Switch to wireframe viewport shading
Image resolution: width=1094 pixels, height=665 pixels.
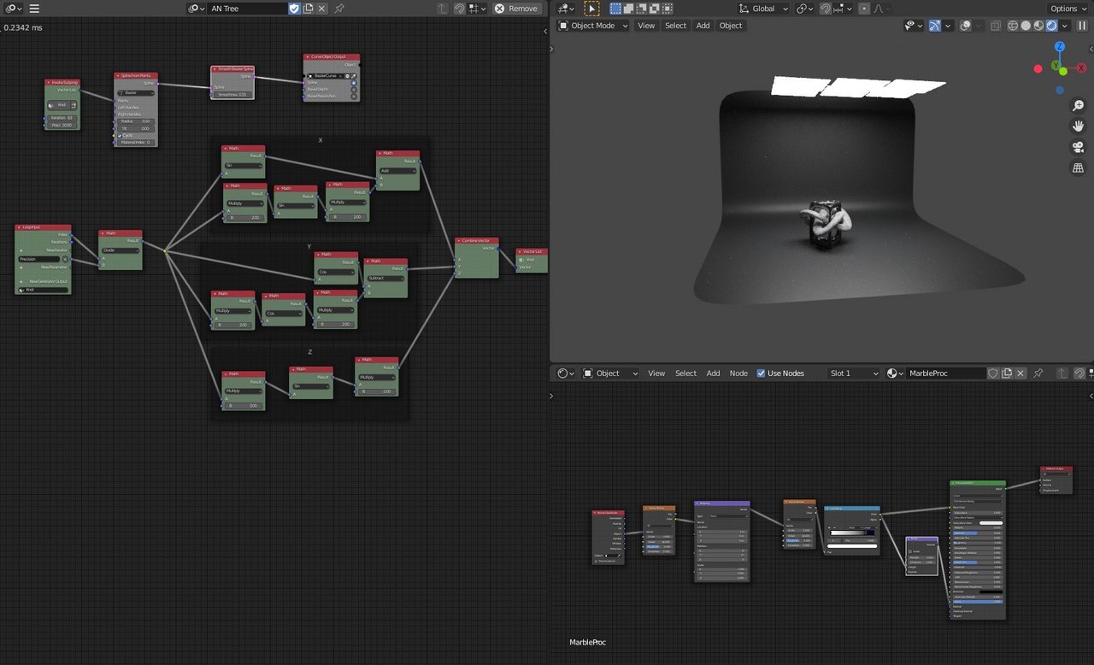1014,26
